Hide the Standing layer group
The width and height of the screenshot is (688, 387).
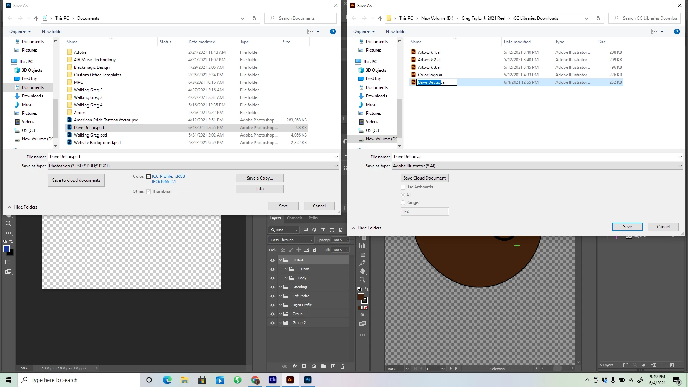click(x=272, y=287)
